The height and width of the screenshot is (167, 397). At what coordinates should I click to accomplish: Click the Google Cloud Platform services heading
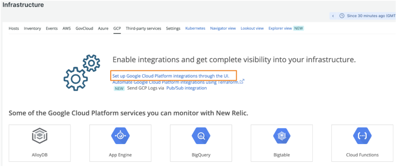(128, 113)
